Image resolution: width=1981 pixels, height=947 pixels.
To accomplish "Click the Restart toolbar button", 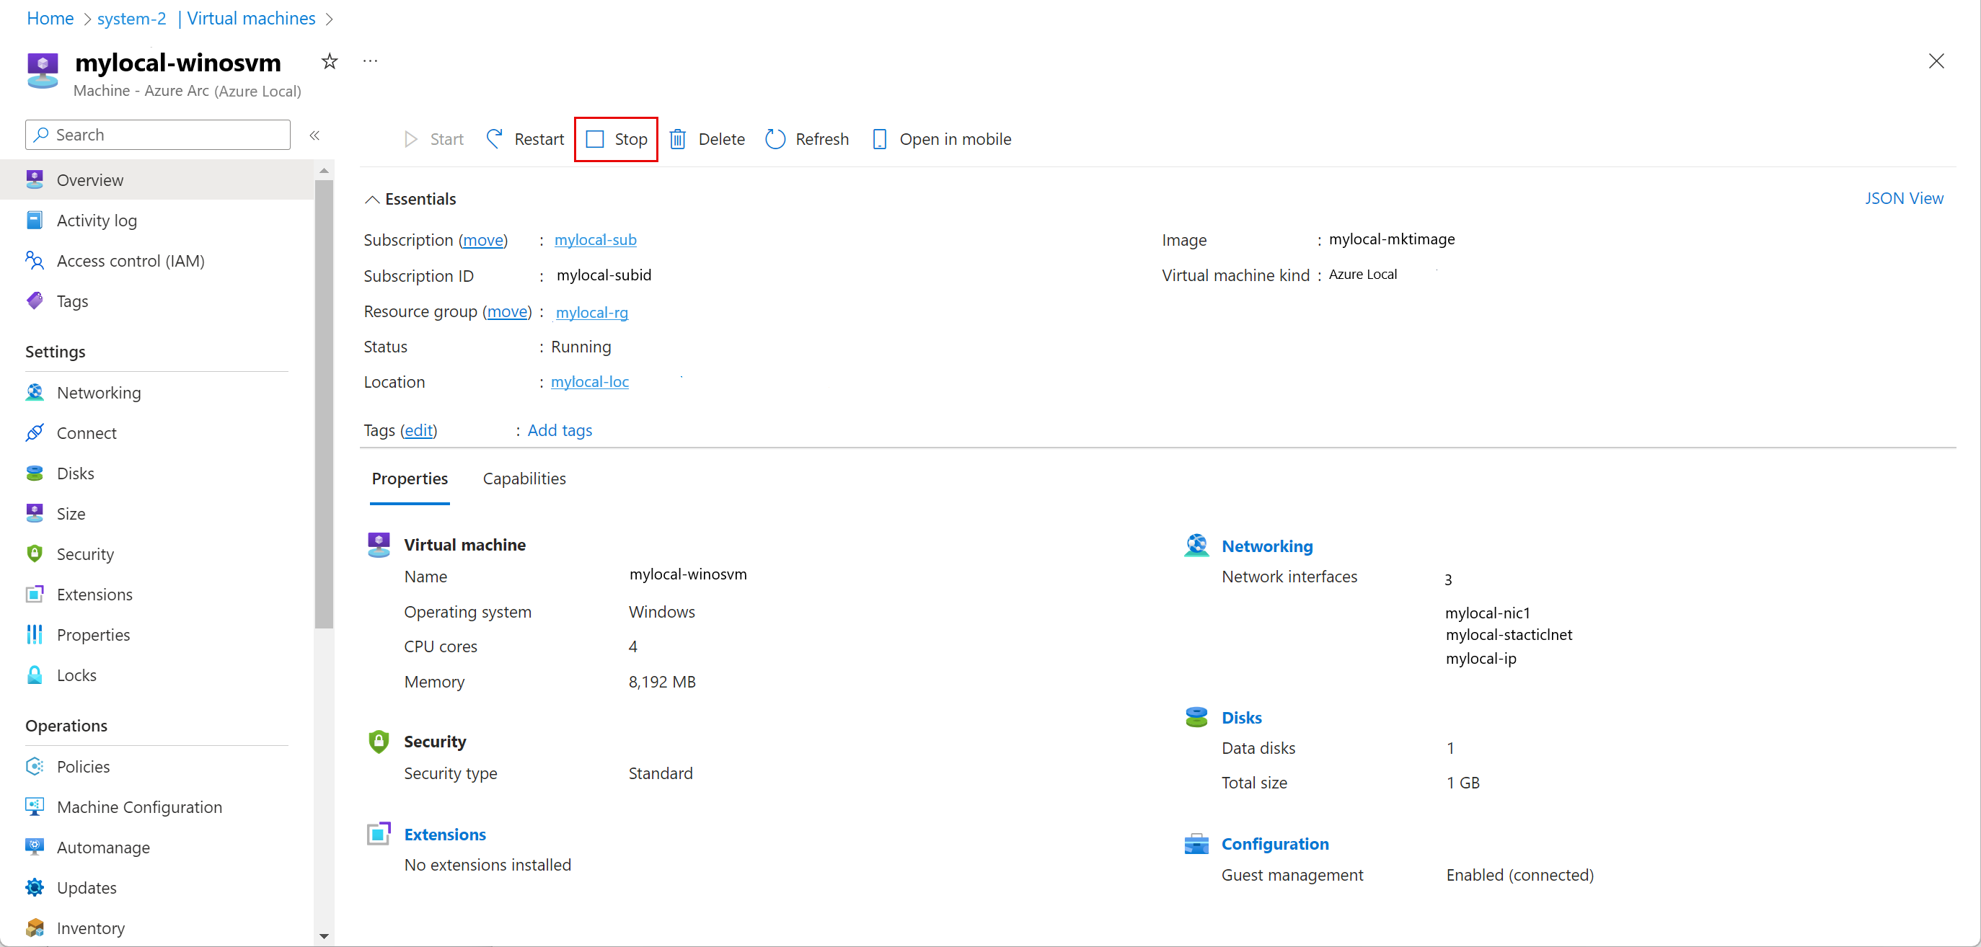I will click(525, 139).
